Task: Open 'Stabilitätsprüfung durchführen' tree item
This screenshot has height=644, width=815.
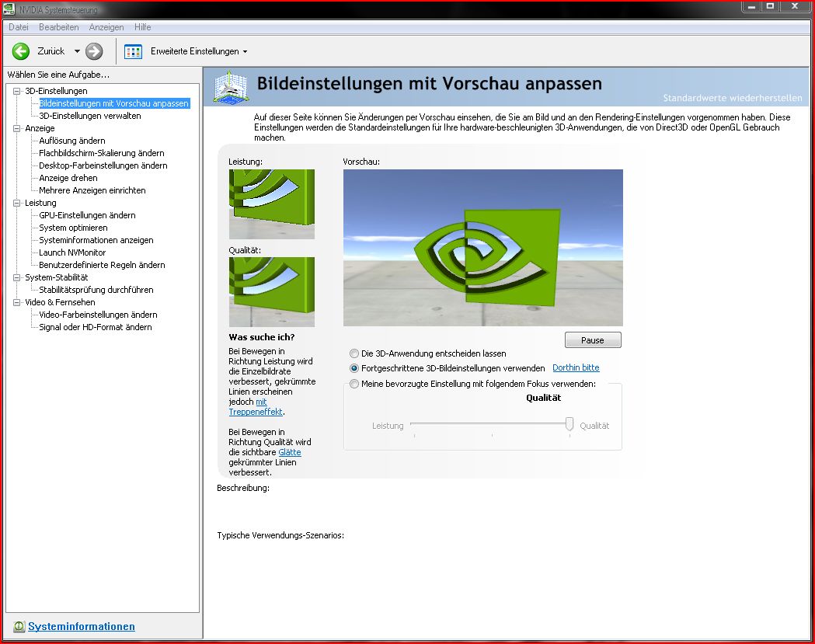Action: point(96,290)
